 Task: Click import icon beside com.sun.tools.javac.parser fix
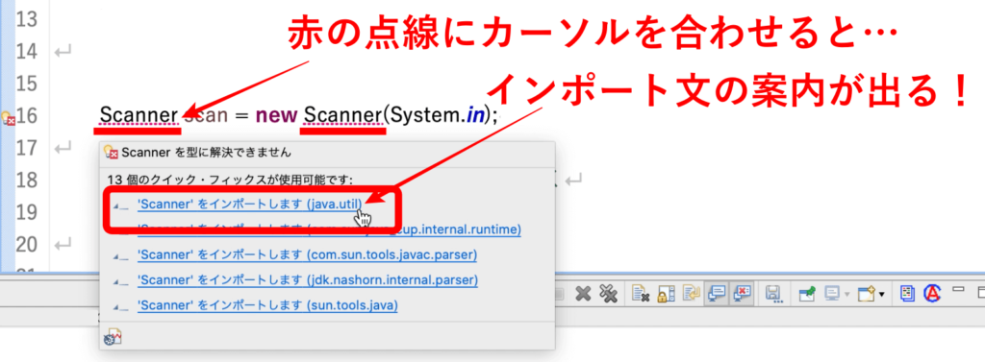(x=121, y=256)
